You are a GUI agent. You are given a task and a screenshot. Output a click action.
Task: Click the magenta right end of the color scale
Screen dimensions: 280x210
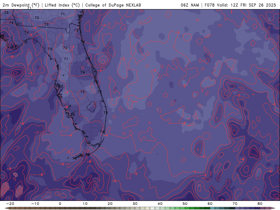(272, 208)
